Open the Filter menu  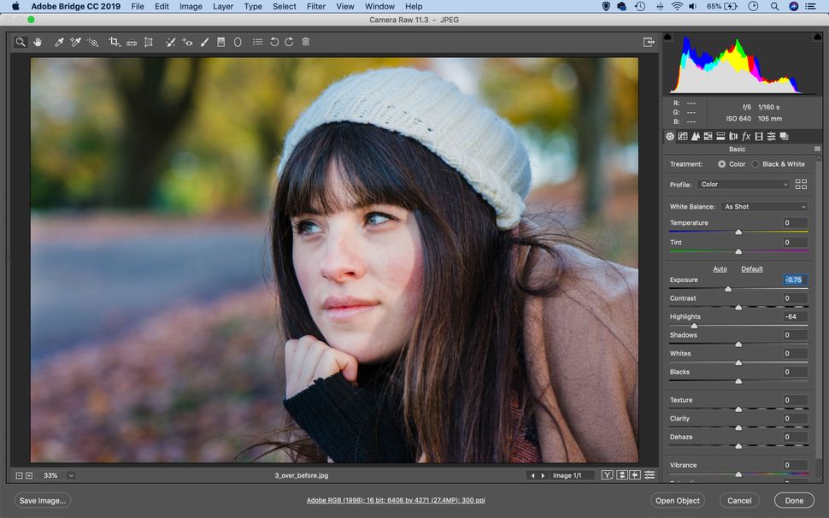(x=316, y=6)
